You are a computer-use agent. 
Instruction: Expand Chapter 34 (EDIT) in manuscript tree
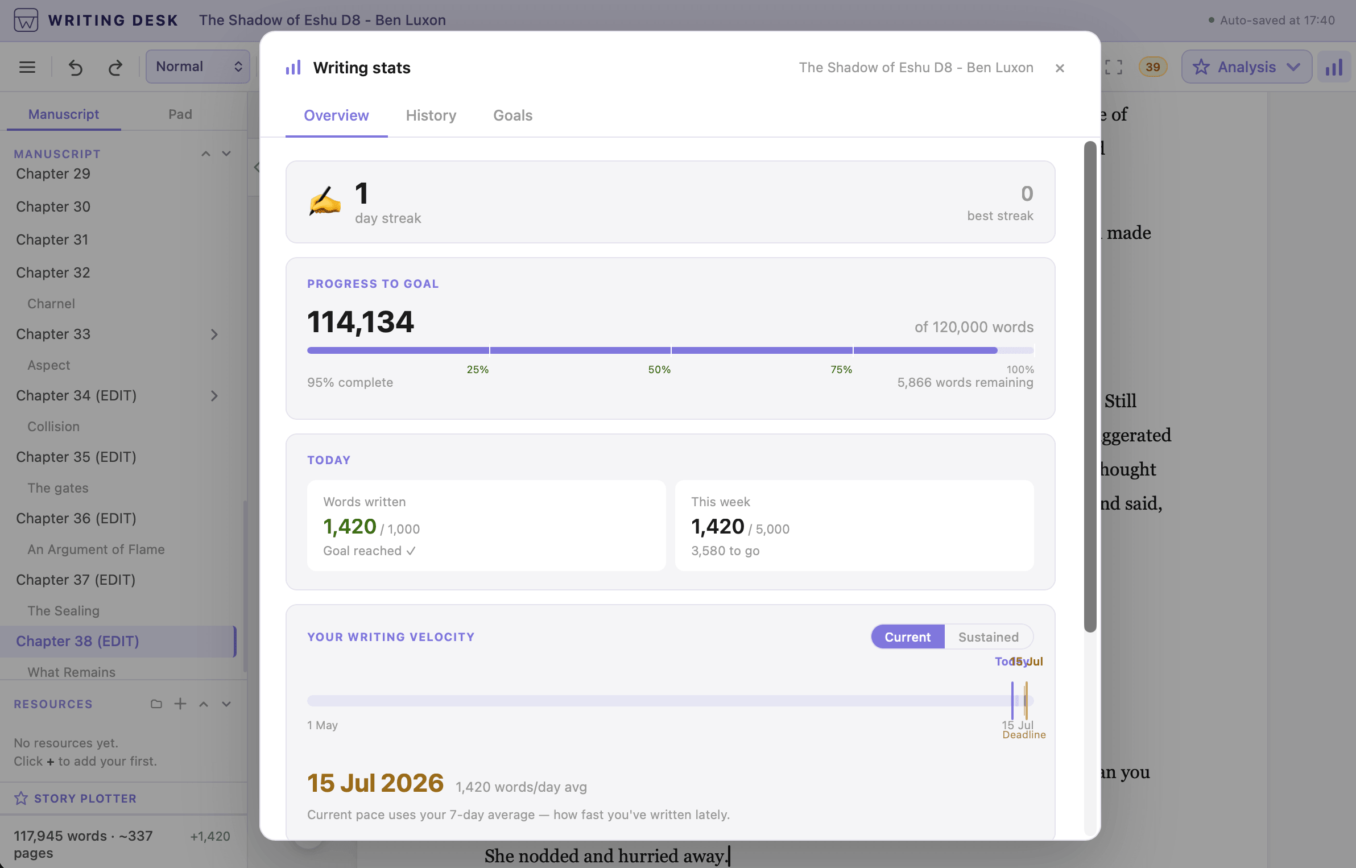coord(214,396)
